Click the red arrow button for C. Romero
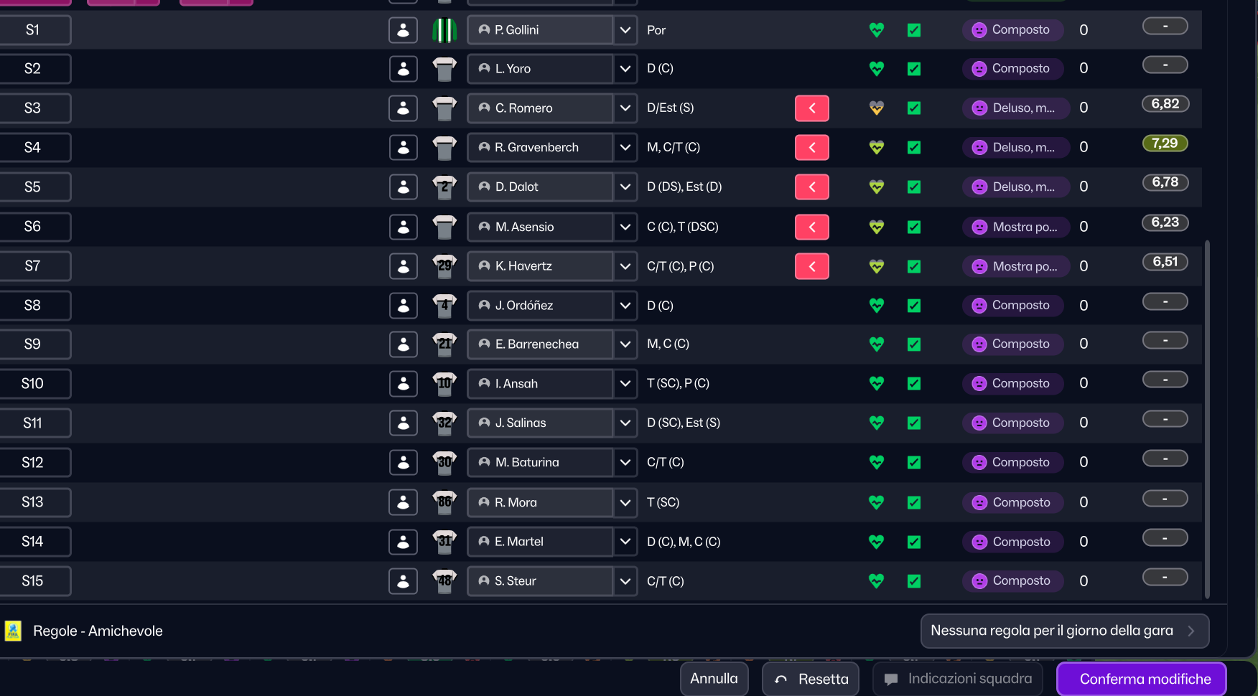The image size is (1258, 696). [x=812, y=108]
